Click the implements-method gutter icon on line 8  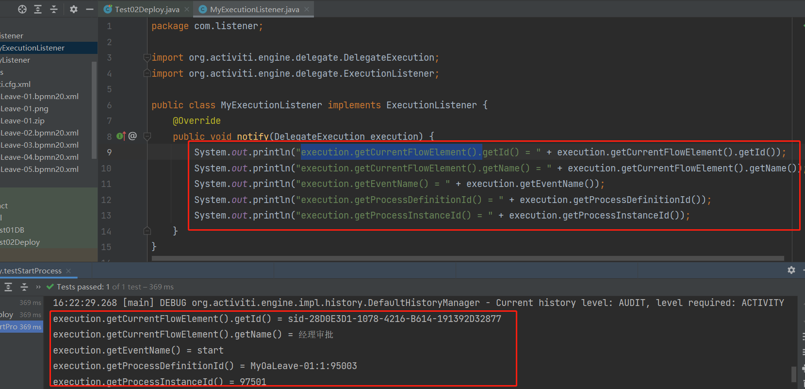click(121, 136)
